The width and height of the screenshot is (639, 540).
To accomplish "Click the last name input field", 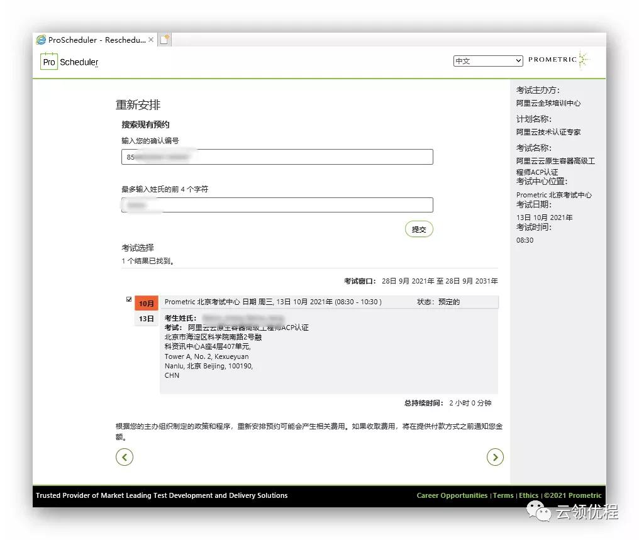I will coord(277,204).
